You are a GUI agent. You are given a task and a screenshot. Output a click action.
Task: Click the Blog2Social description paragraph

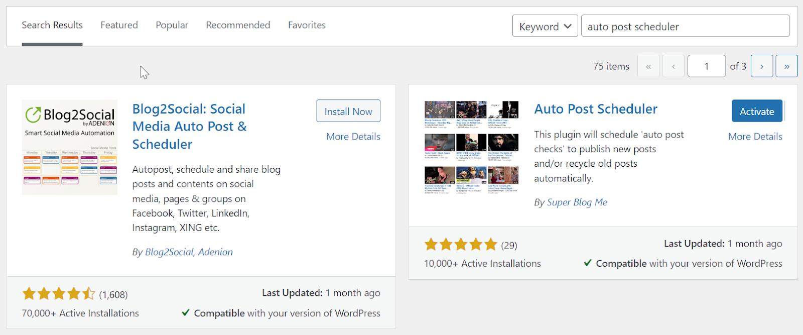(206, 199)
